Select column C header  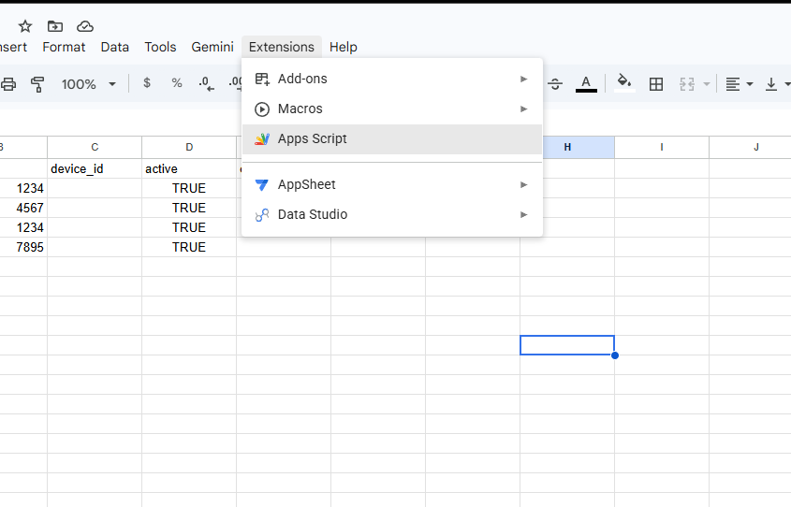pyautogui.click(x=95, y=147)
